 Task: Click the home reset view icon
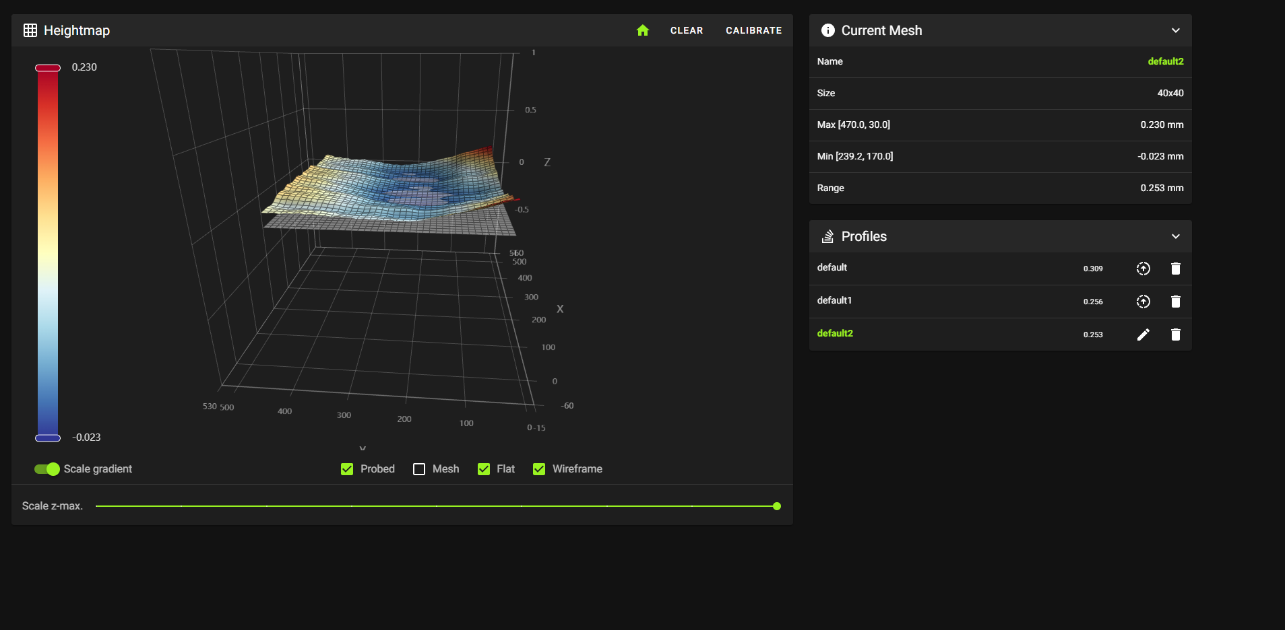tap(642, 30)
